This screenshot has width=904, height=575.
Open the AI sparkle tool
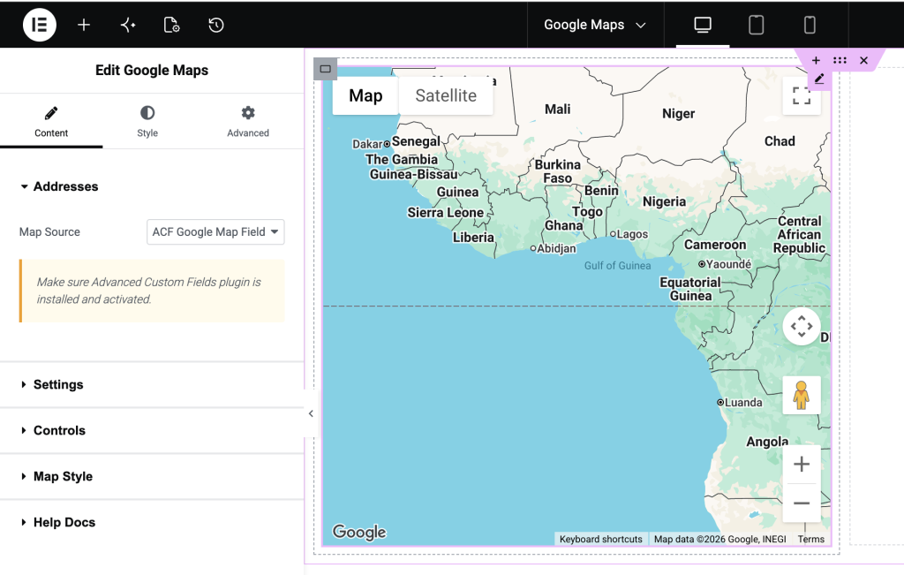(x=128, y=25)
